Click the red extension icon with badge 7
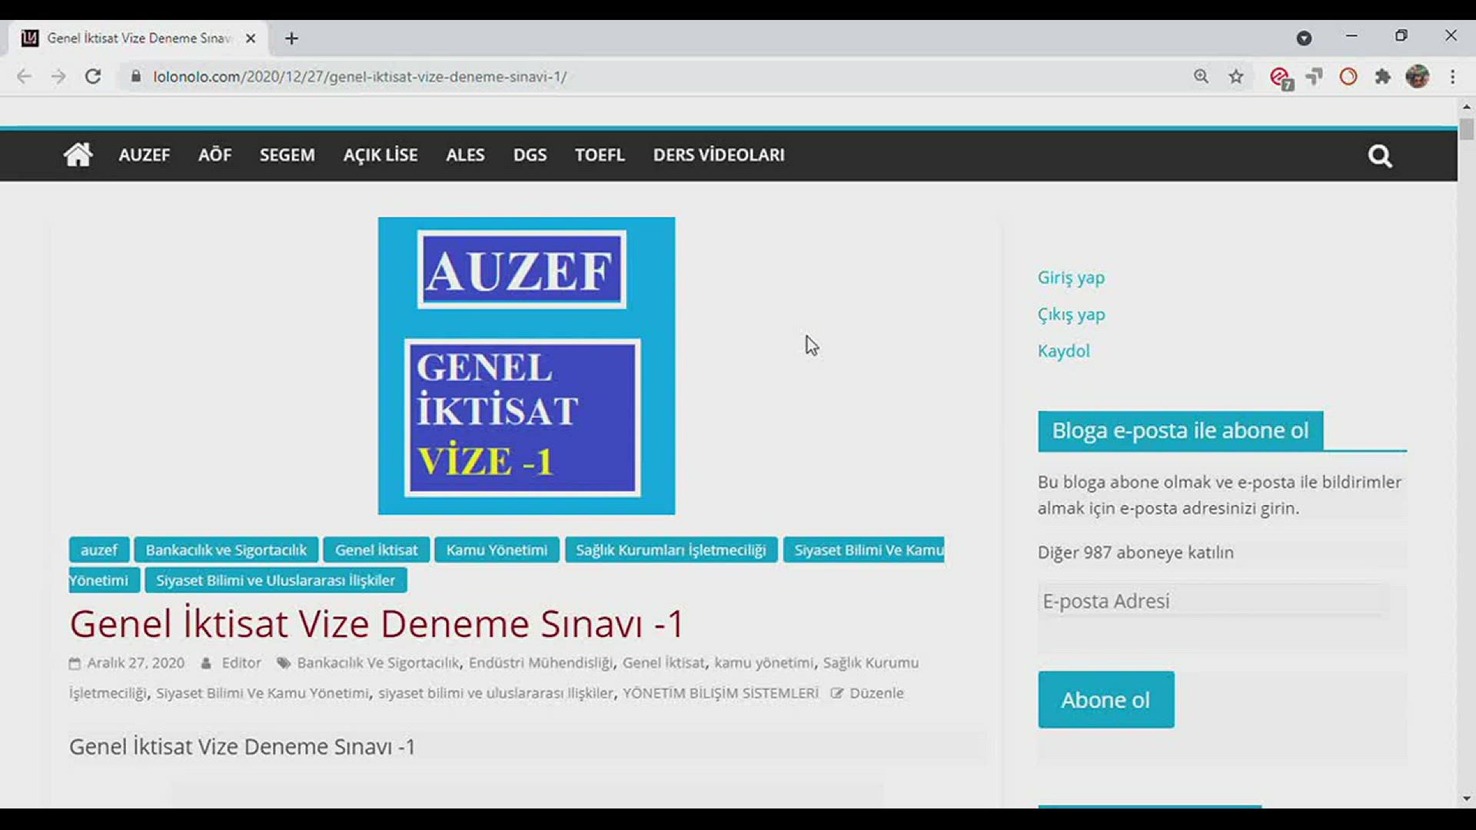This screenshot has width=1476, height=830. [x=1281, y=78]
